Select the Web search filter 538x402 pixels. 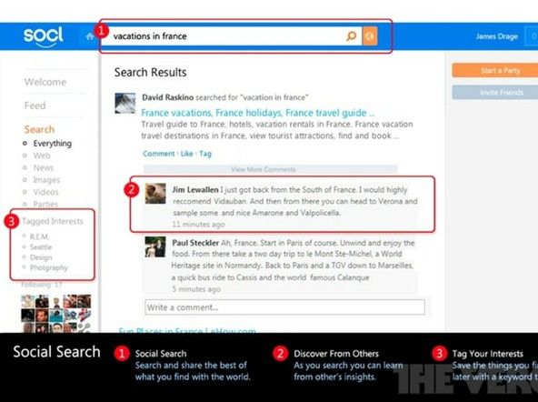point(42,156)
